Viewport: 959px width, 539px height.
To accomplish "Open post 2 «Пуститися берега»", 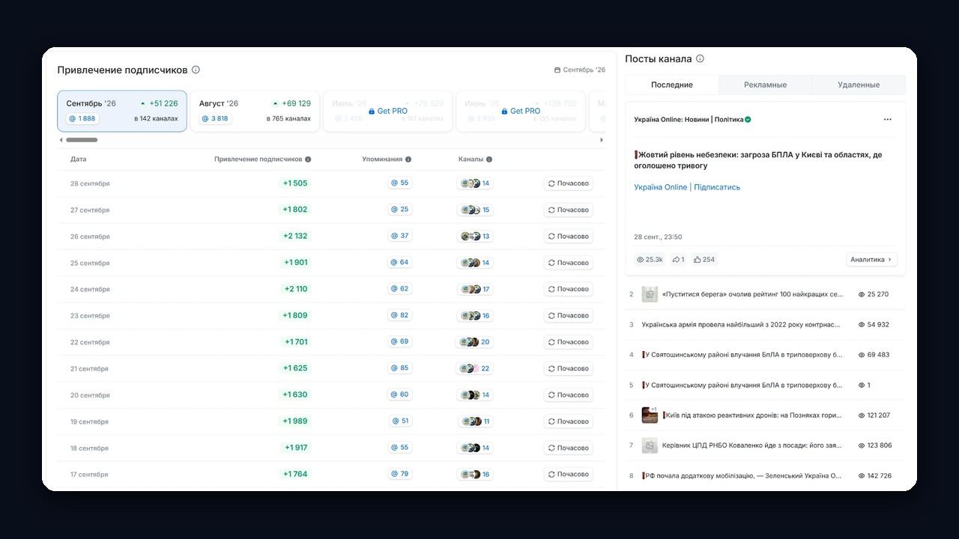I will point(765,294).
